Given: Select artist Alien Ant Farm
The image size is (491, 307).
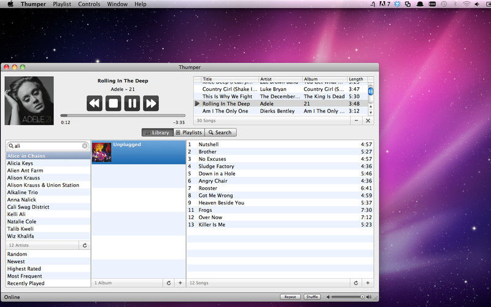Looking at the screenshot, I should coord(48,171).
